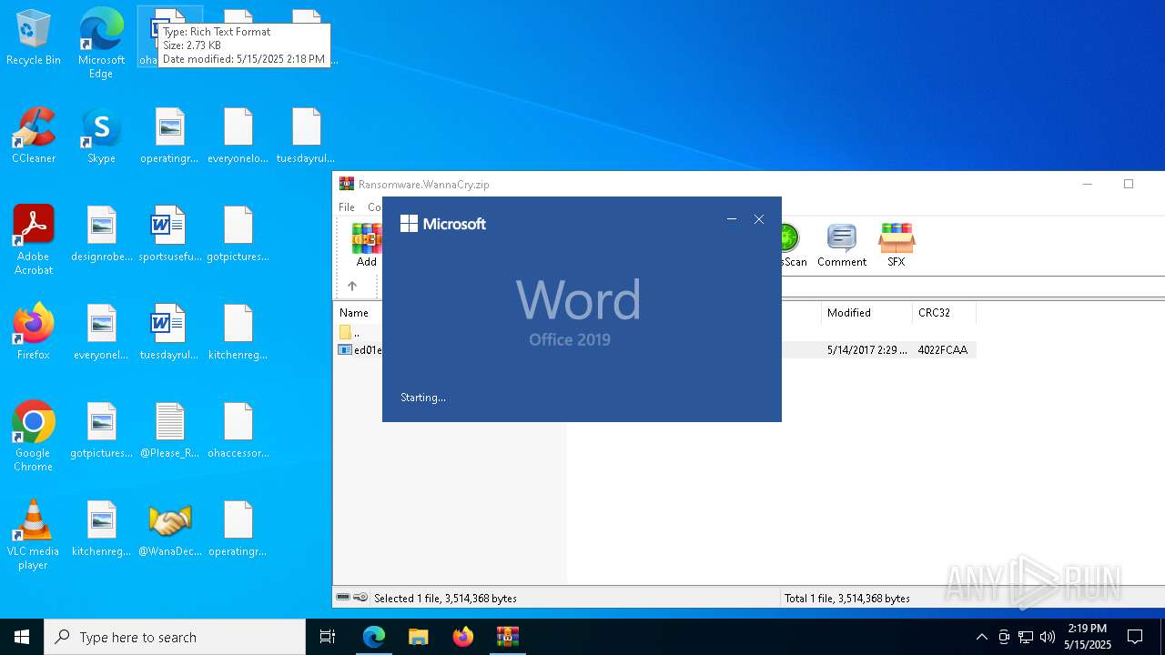This screenshot has width=1165, height=655.
Task: Select the gotpictures... image file icon
Action: coord(102,430)
